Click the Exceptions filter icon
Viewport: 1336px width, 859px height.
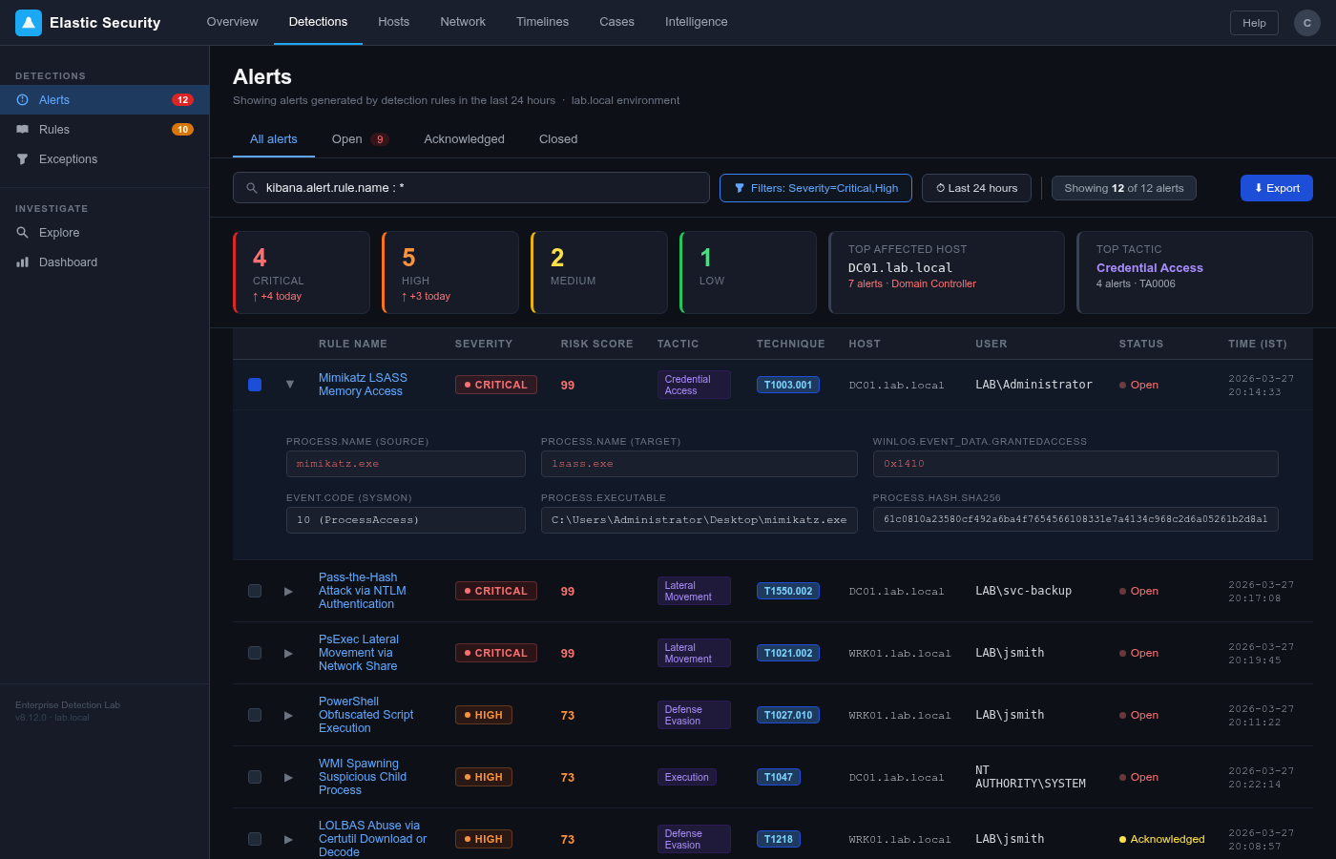coord(21,158)
